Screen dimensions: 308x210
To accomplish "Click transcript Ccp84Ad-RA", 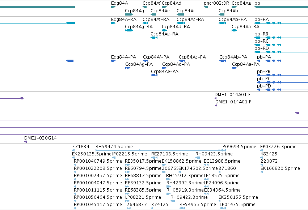I will tap(176, 27).
